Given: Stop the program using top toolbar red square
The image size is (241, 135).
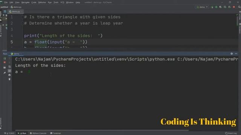Looking at the screenshot, I should [234, 7].
